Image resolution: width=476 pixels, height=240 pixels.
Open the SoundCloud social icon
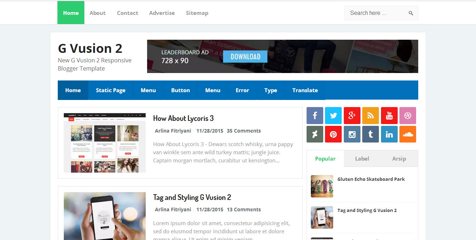(x=408, y=134)
